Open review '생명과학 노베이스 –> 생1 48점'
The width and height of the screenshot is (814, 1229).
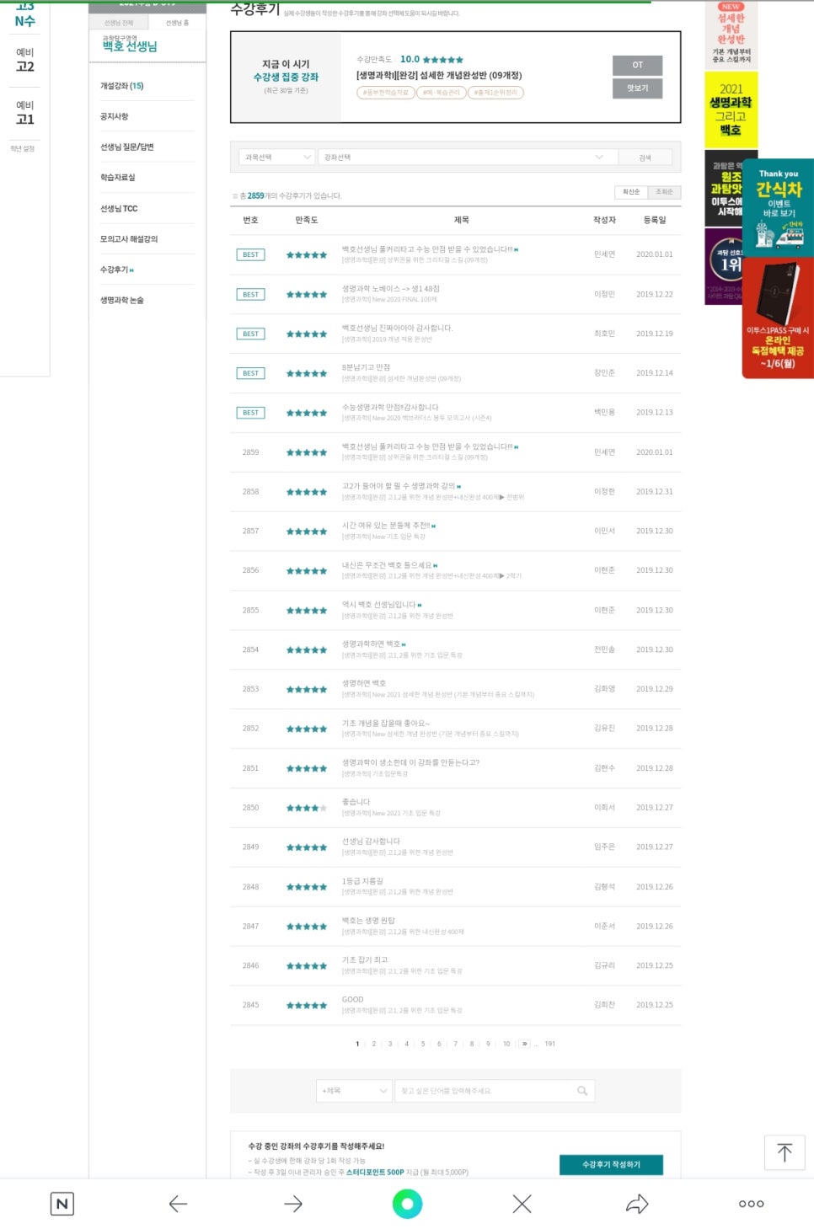(391, 289)
